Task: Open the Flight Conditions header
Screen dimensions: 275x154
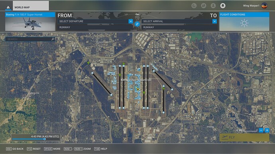Action: coord(244,15)
